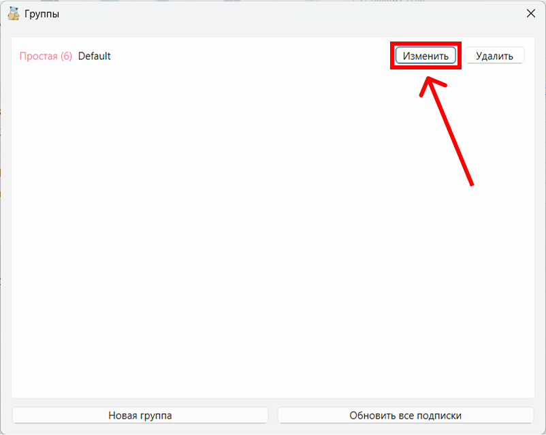This screenshot has height=435, width=546.
Task: Select the Простая (6) Default group entry
Action: 65,56
